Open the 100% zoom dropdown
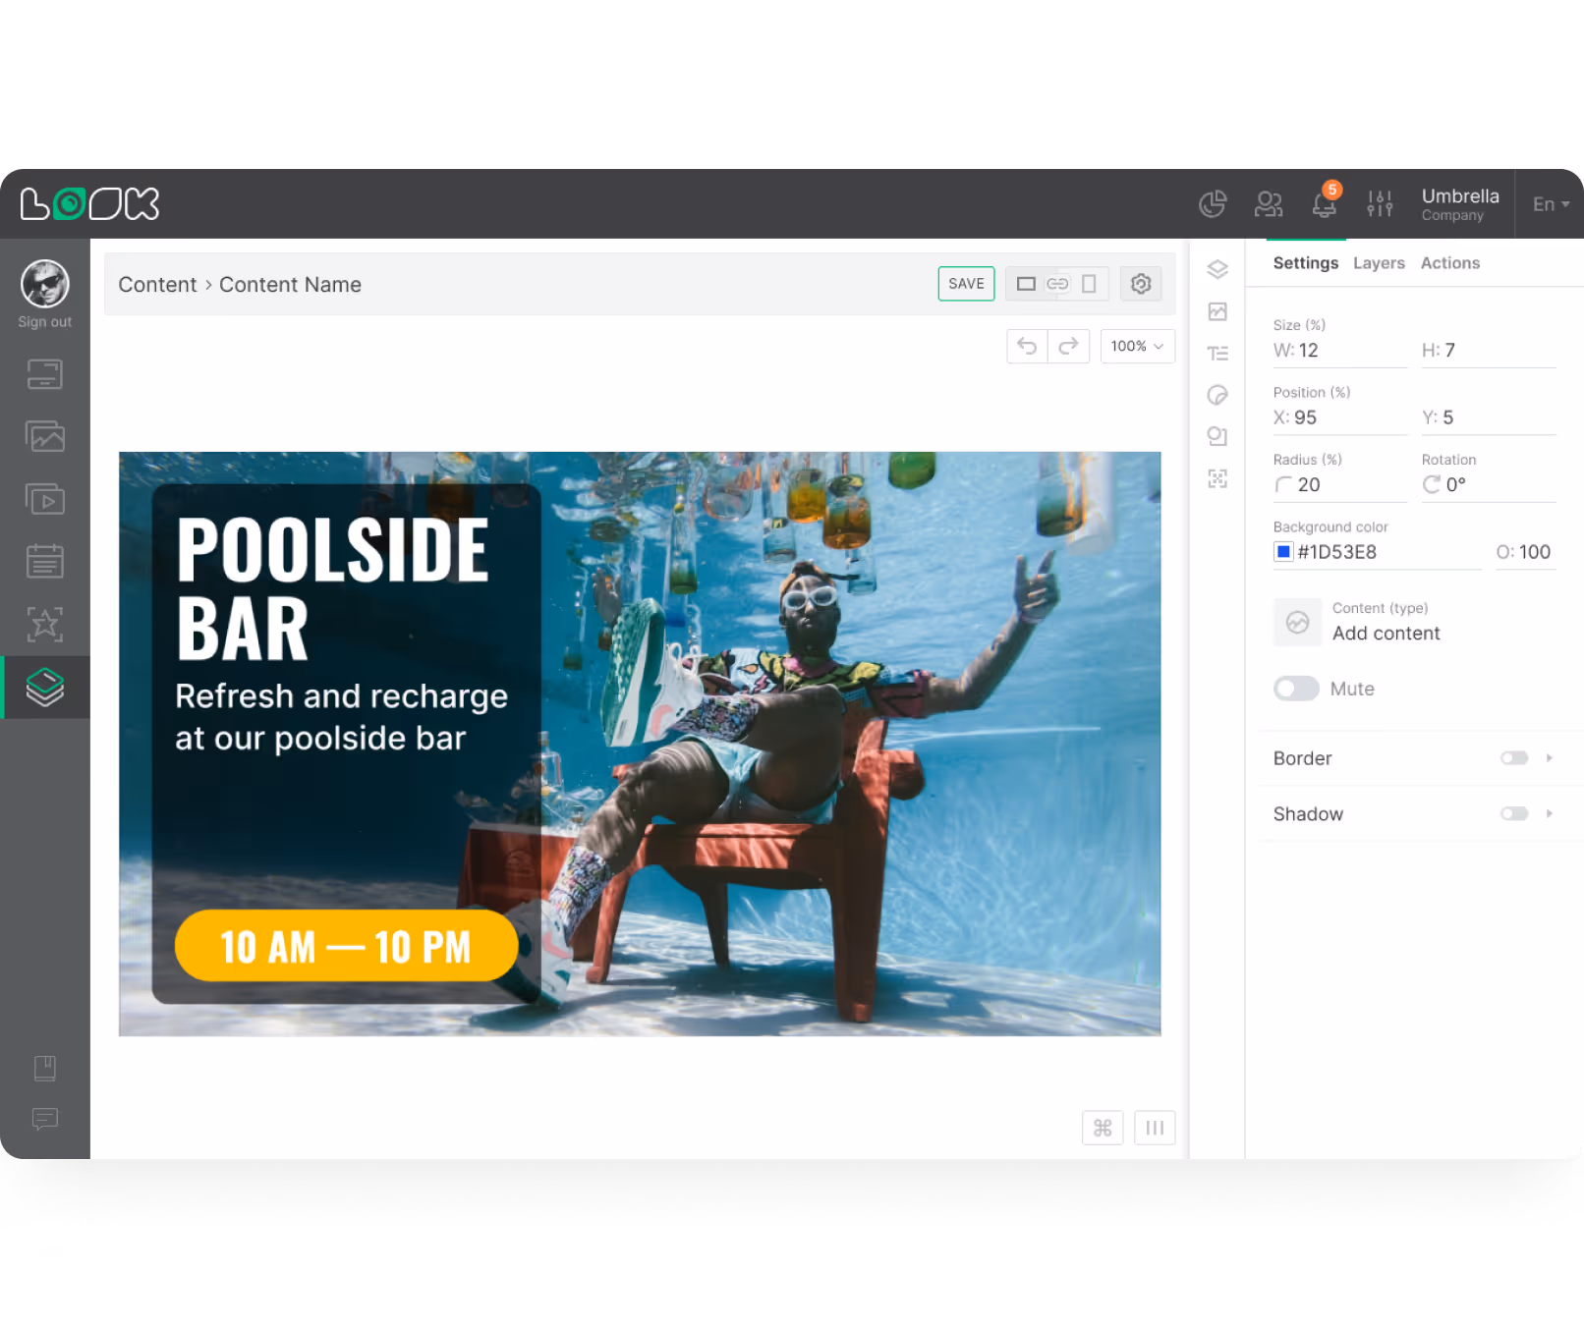This screenshot has height=1328, width=1584. [1137, 346]
